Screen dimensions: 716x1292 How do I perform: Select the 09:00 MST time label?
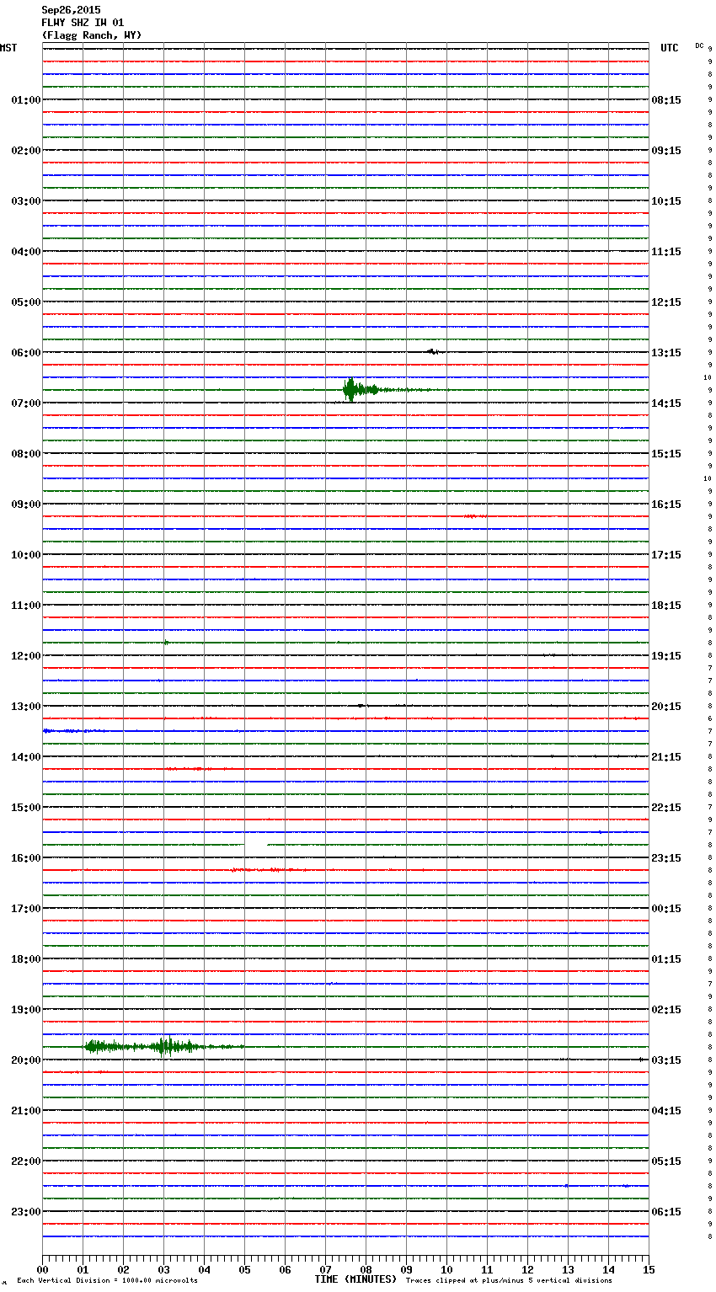25,505
